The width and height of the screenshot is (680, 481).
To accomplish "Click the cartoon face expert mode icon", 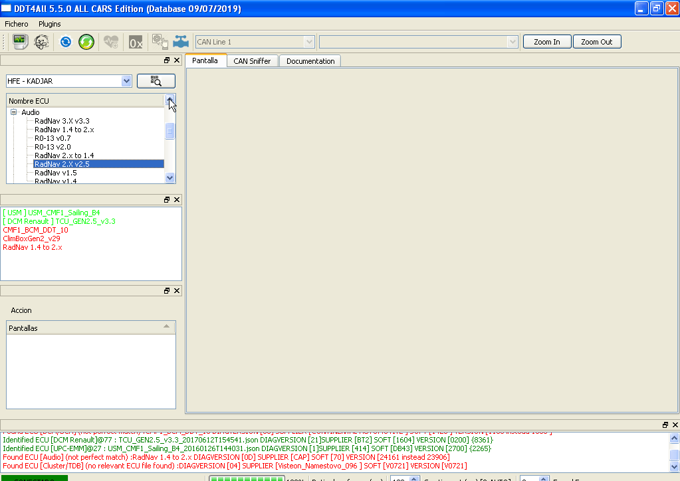I will pyautogui.click(x=42, y=42).
